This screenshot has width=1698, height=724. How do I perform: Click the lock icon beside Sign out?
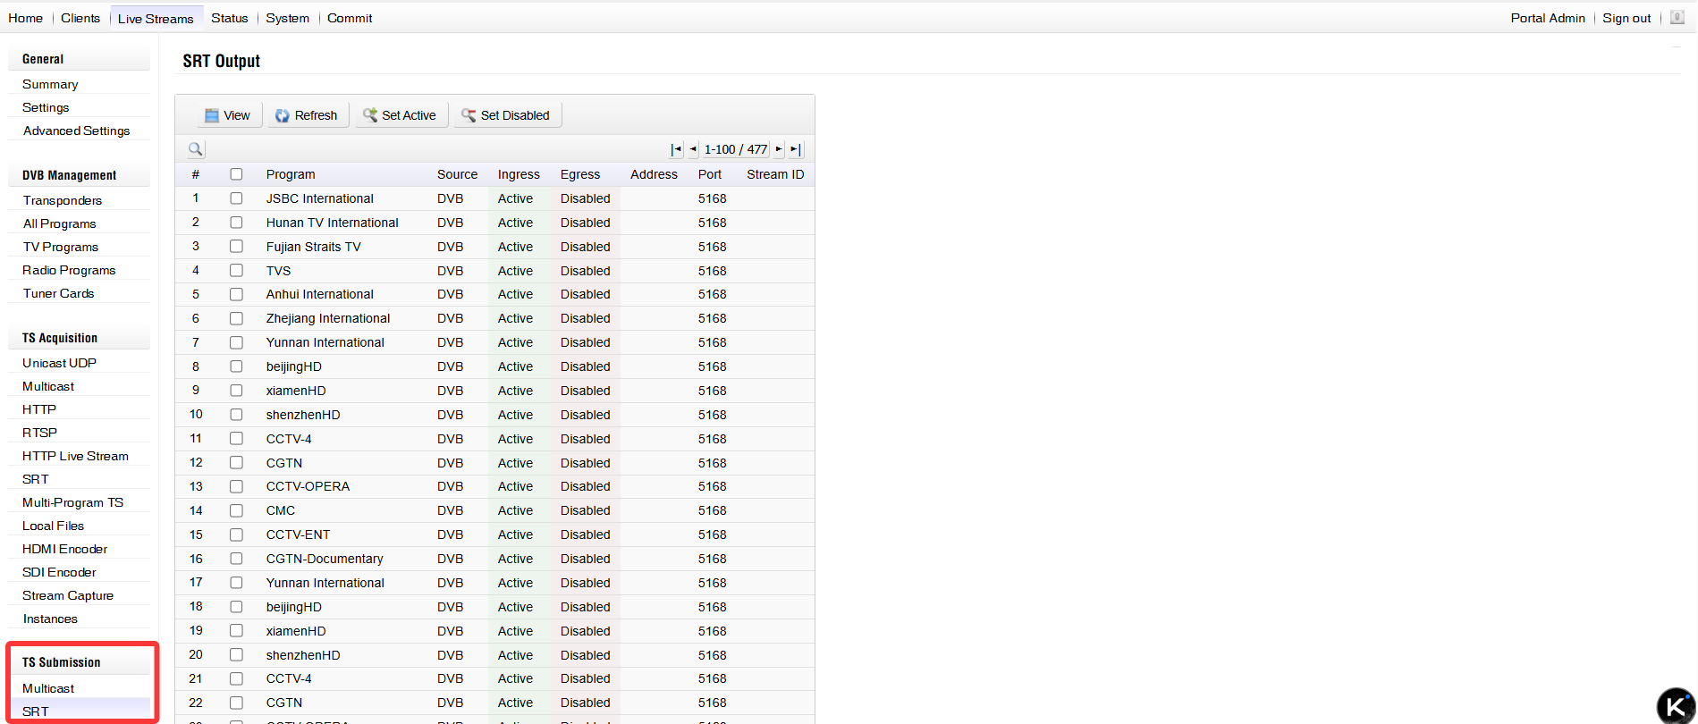pyautogui.click(x=1677, y=18)
